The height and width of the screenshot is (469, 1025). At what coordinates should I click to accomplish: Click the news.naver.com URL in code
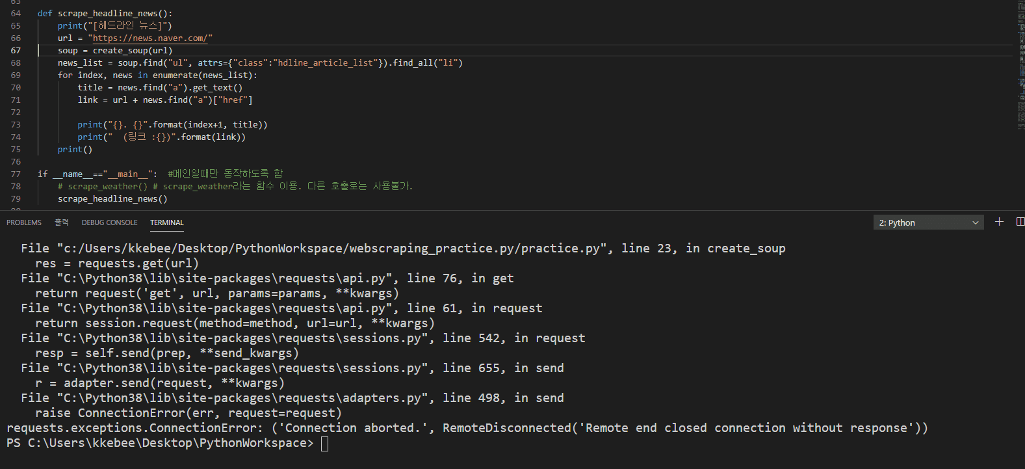(150, 38)
